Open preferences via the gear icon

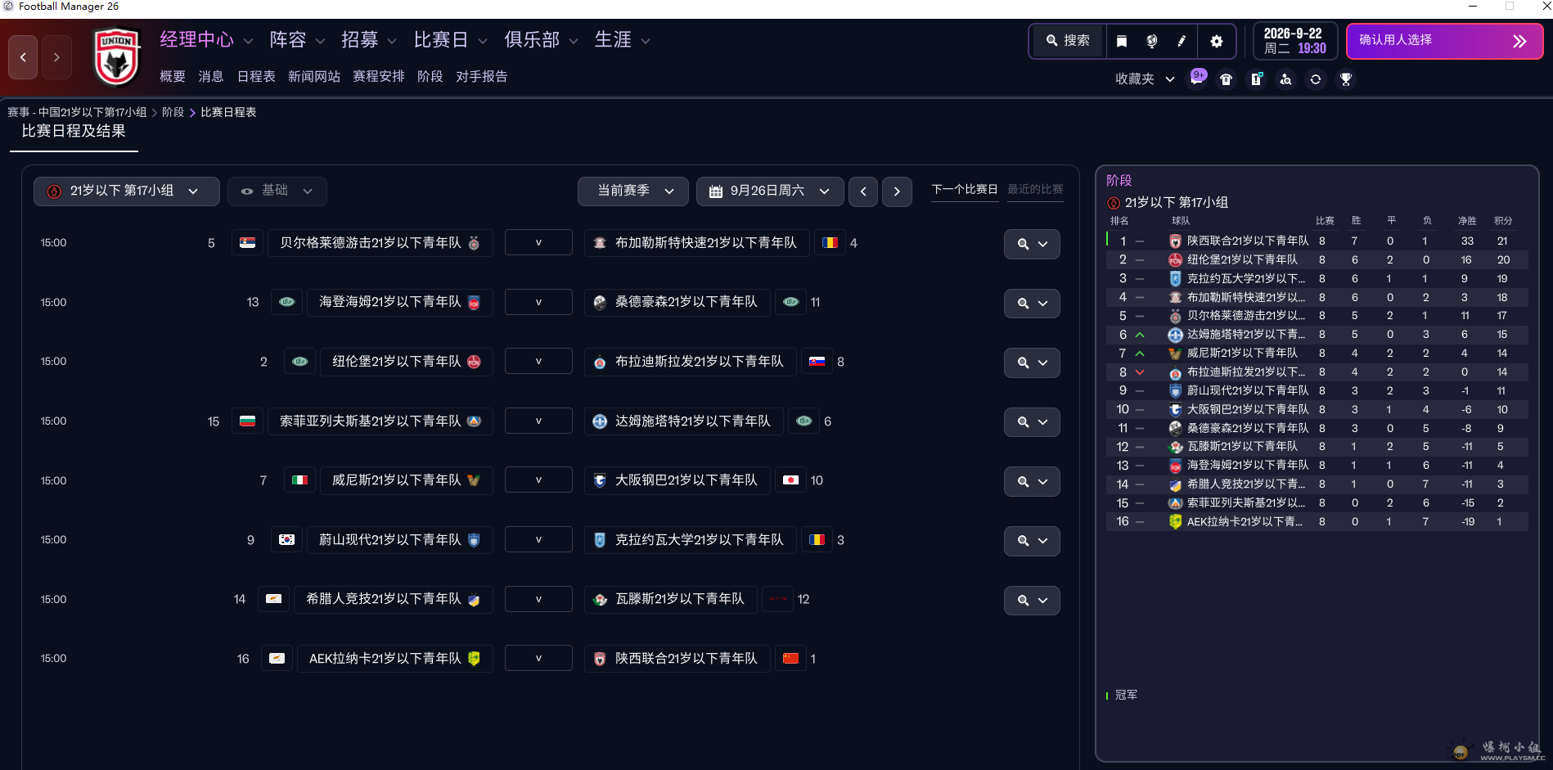1217,41
